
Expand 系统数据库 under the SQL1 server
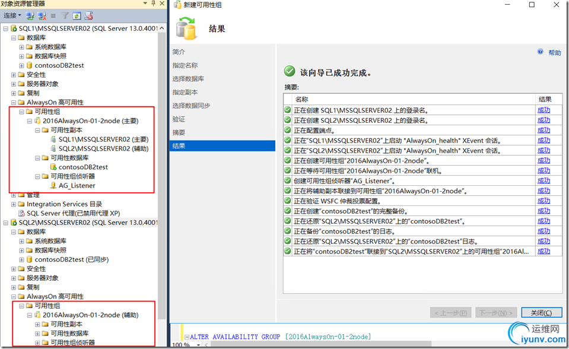tap(21, 47)
